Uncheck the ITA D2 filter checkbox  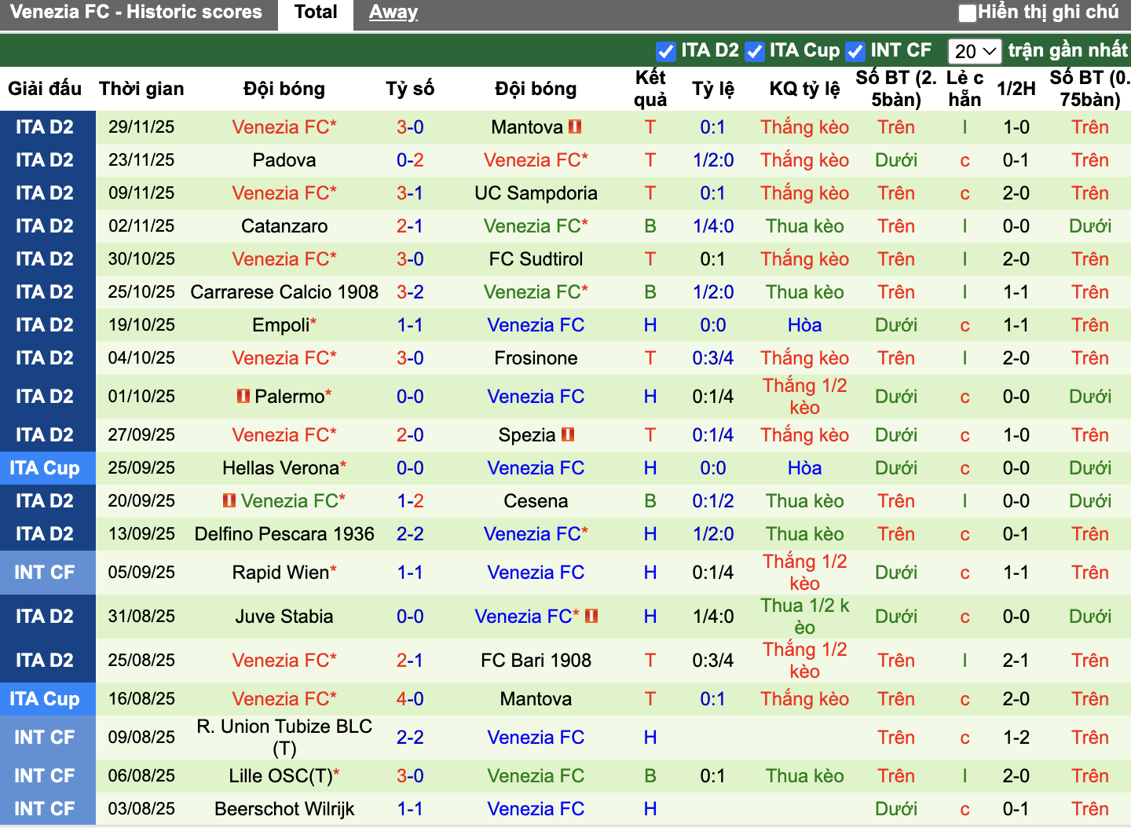pyautogui.click(x=665, y=52)
